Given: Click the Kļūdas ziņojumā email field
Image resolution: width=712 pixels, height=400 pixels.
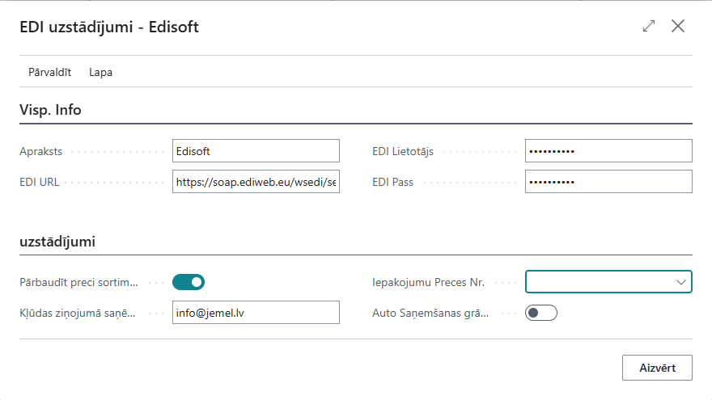Looking at the screenshot, I should [x=256, y=313].
